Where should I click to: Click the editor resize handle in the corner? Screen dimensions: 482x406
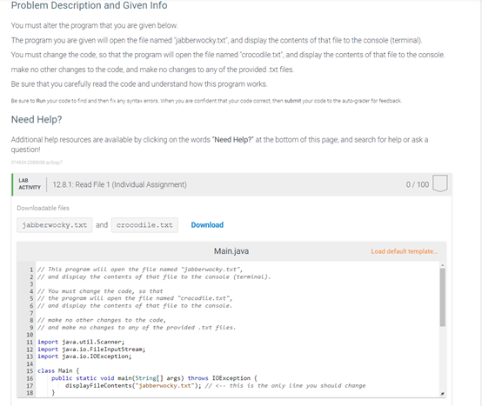pyautogui.click(x=442, y=394)
